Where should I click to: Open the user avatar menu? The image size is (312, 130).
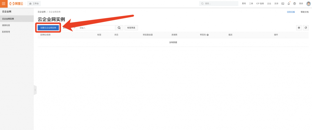pos(308,4)
